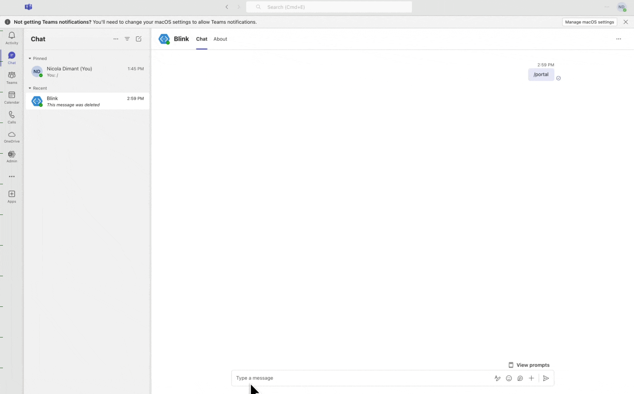Open the Loop components button
Image resolution: width=634 pixels, height=394 pixels.
point(520,378)
